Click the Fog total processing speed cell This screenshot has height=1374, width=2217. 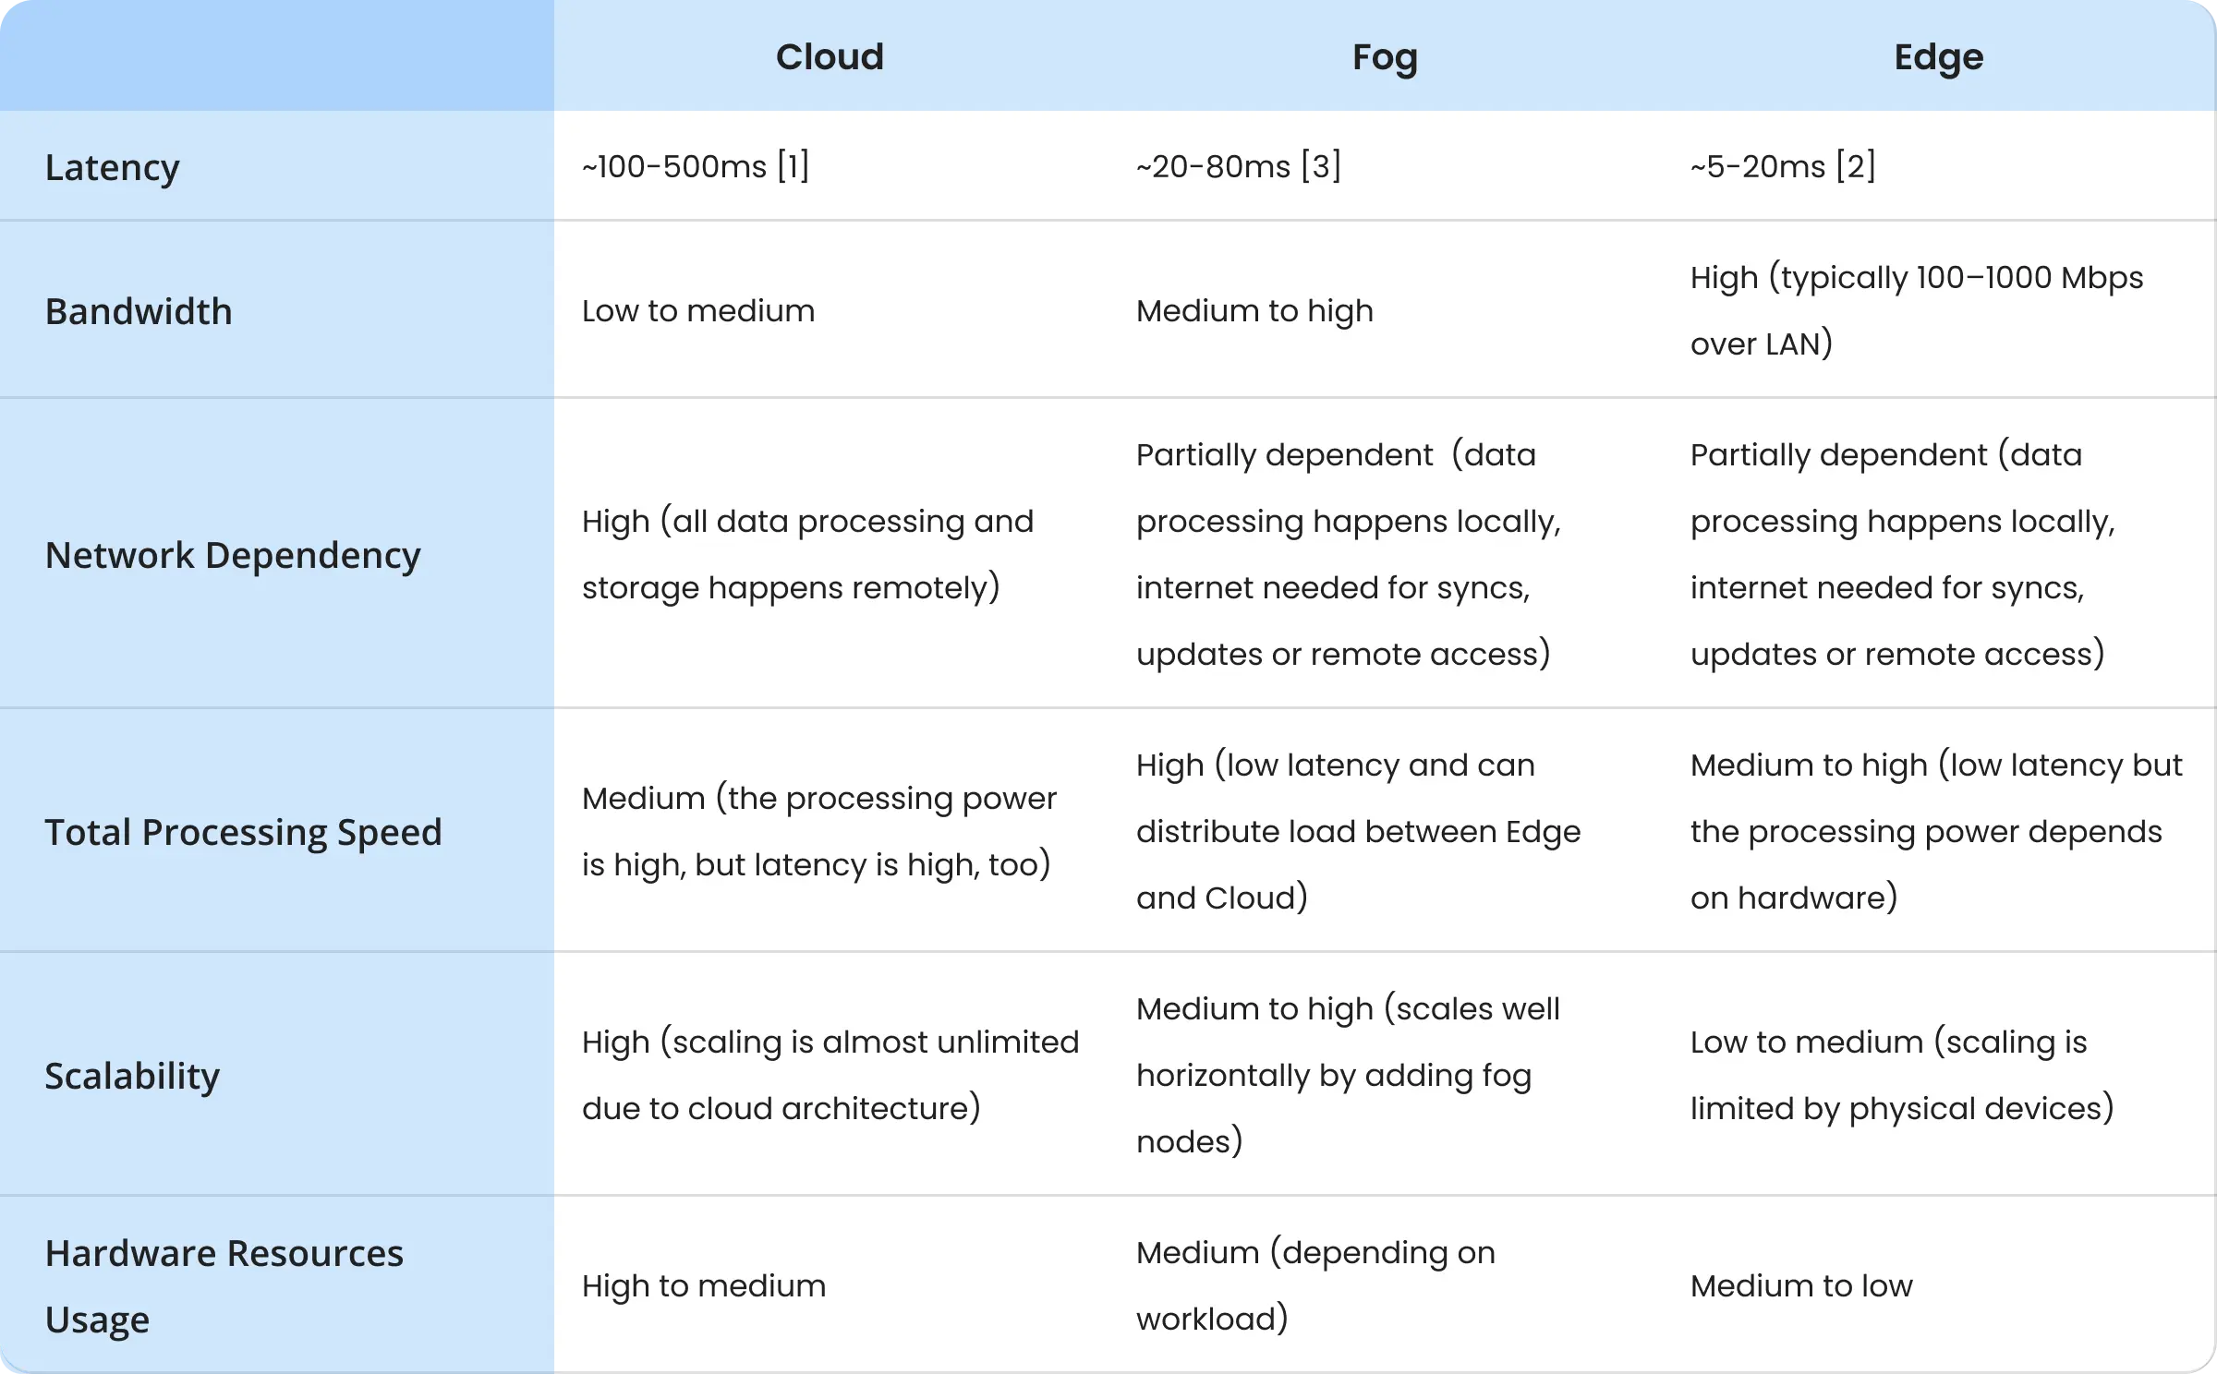1358,831
